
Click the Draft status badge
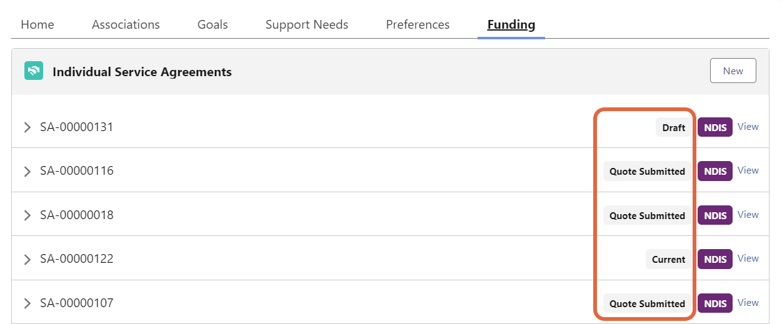[x=674, y=127]
